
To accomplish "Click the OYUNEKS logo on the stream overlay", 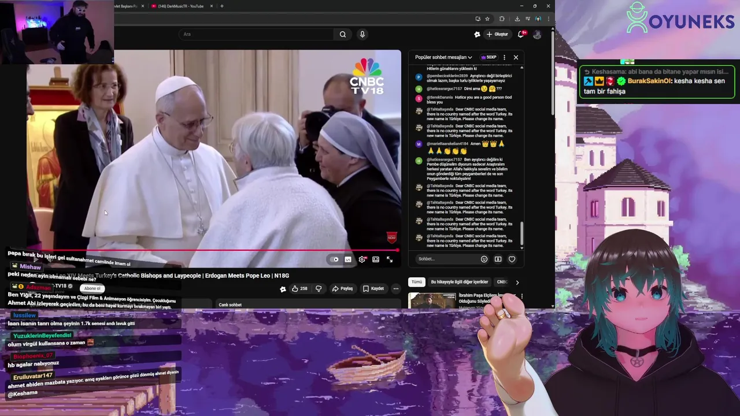I will pyautogui.click(x=680, y=18).
